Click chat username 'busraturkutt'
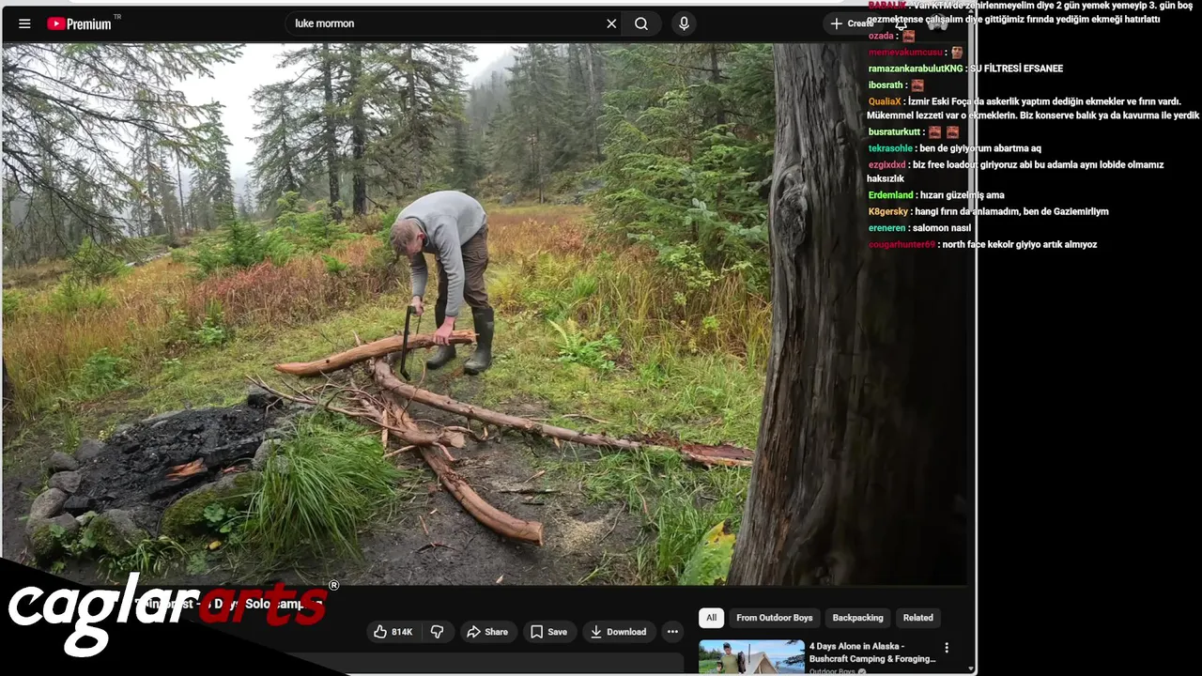The height and width of the screenshot is (676, 1202). point(895,132)
